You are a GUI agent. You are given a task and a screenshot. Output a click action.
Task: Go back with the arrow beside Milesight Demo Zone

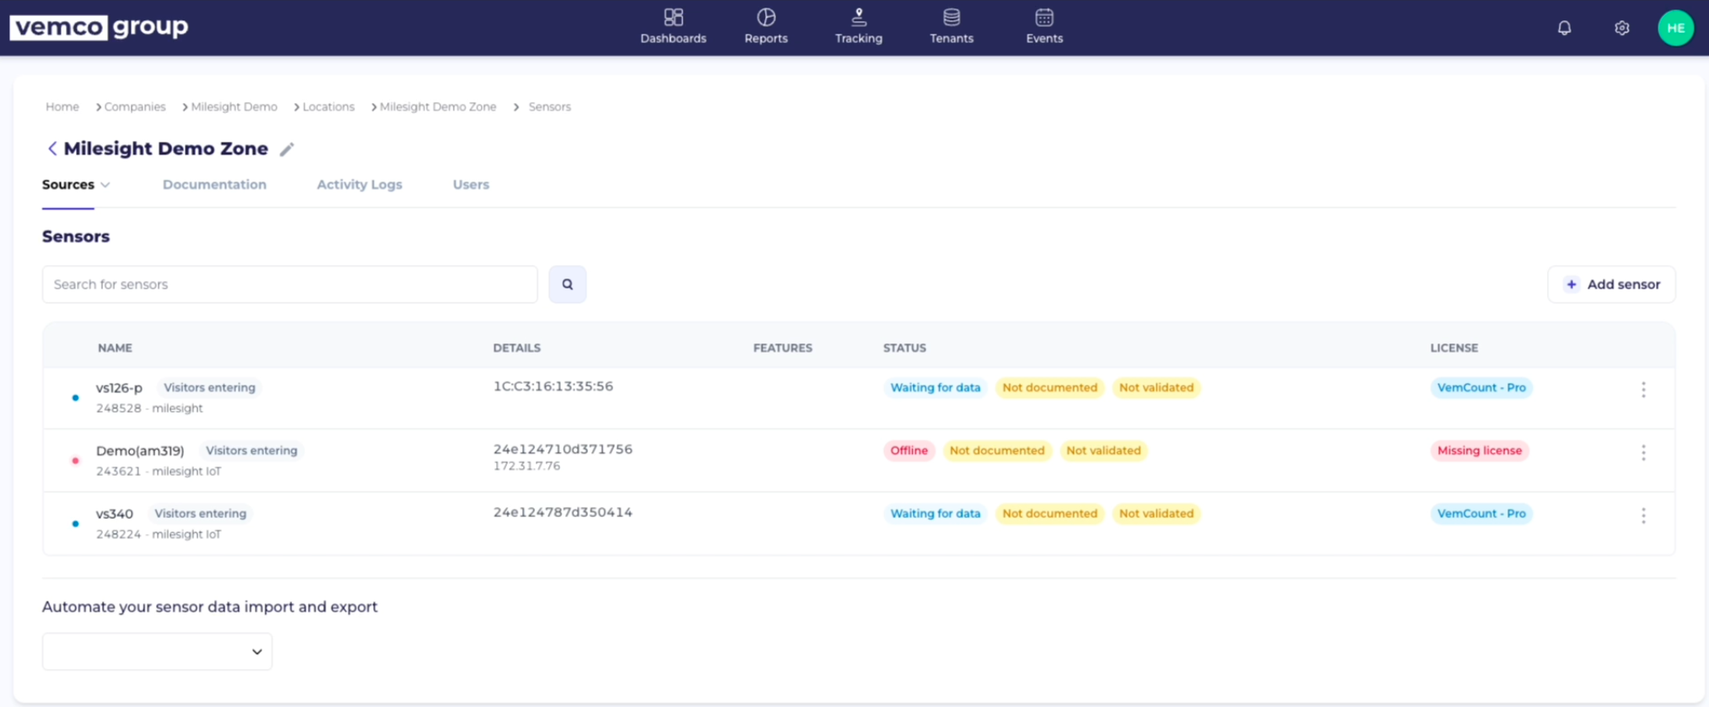(x=52, y=148)
